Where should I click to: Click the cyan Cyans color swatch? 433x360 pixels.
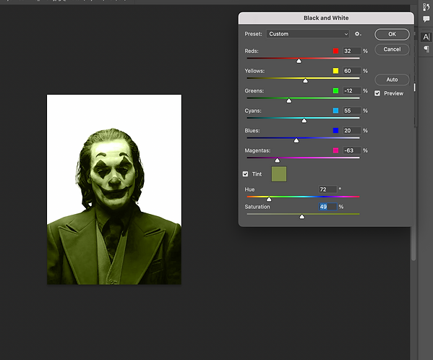[x=335, y=111]
